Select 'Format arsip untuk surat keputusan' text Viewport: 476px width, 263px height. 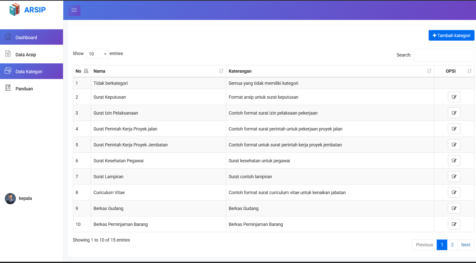click(x=263, y=97)
